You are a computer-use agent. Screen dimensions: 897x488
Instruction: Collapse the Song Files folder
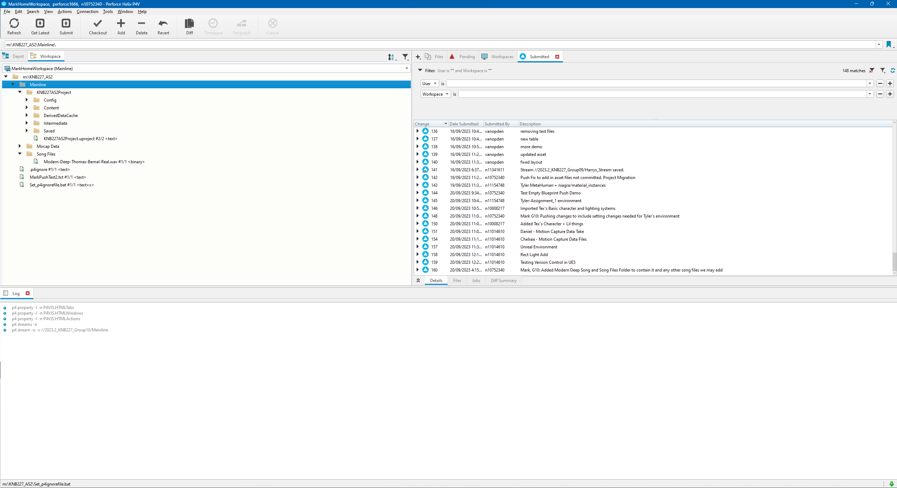point(20,154)
